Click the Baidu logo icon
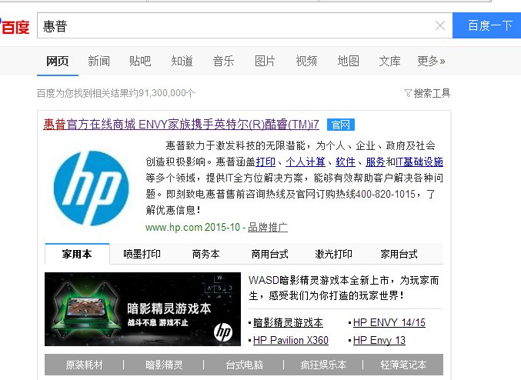The height and width of the screenshot is (380, 521). point(14,26)
